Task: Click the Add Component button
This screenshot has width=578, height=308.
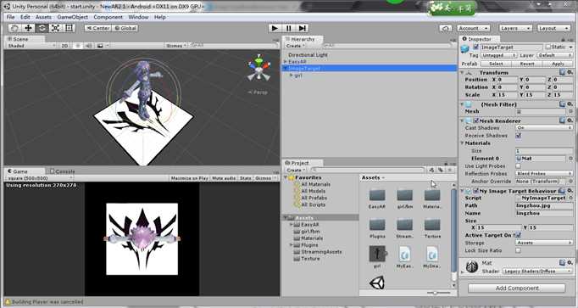Action: [x=517, y=288]
